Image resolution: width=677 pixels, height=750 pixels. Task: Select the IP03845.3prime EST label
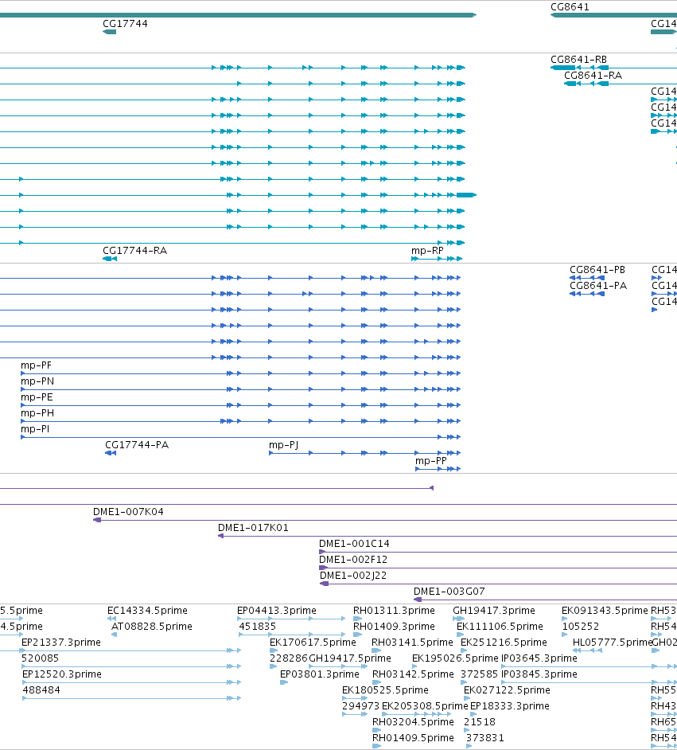539,674
